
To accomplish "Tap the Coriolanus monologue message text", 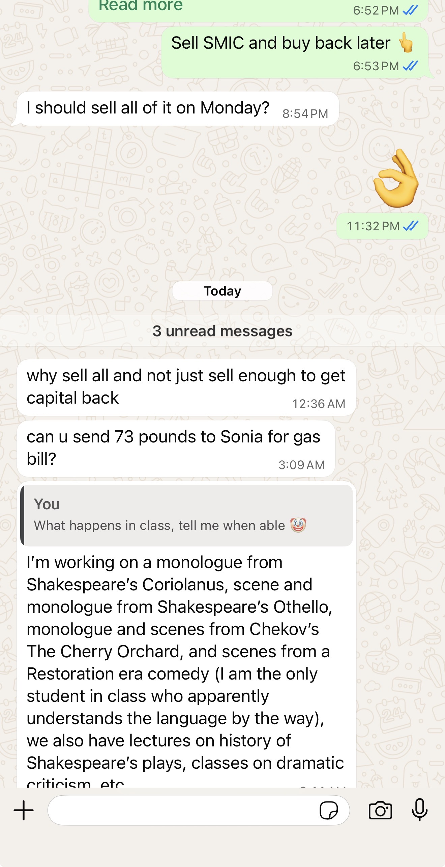I will (x=179, y=662).
